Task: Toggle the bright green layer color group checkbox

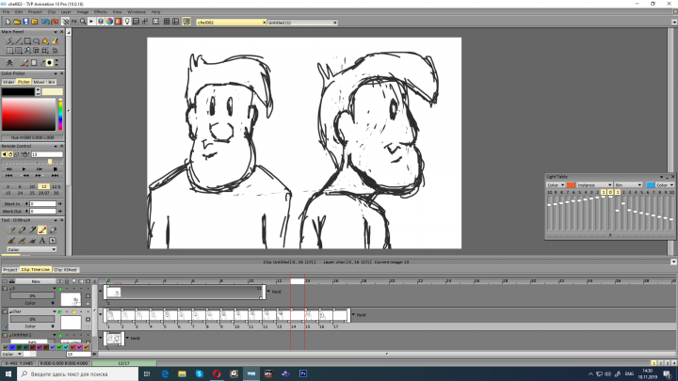Action: pyautogui.click(x=59, y=347)
